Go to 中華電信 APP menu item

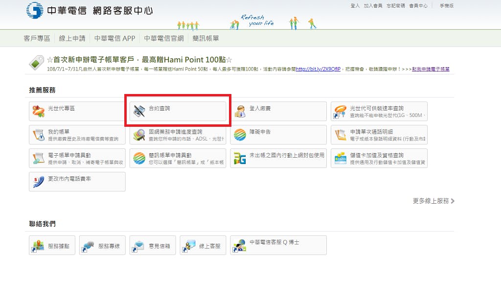point(114,38)
